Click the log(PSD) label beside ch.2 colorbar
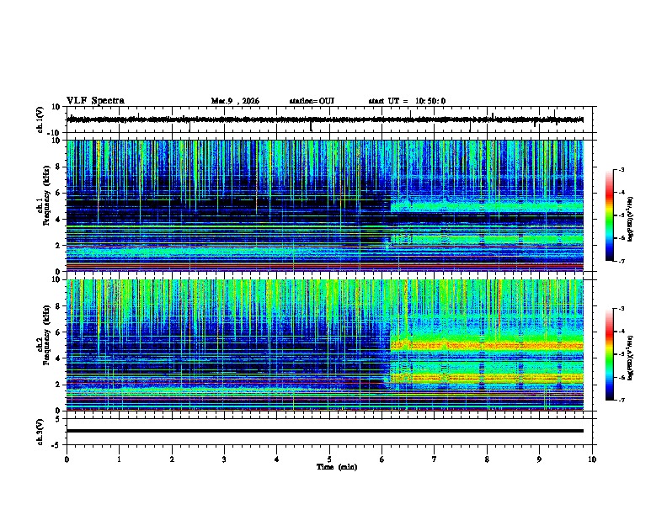Viewport: 667px width, 515px height. [630, 358]
